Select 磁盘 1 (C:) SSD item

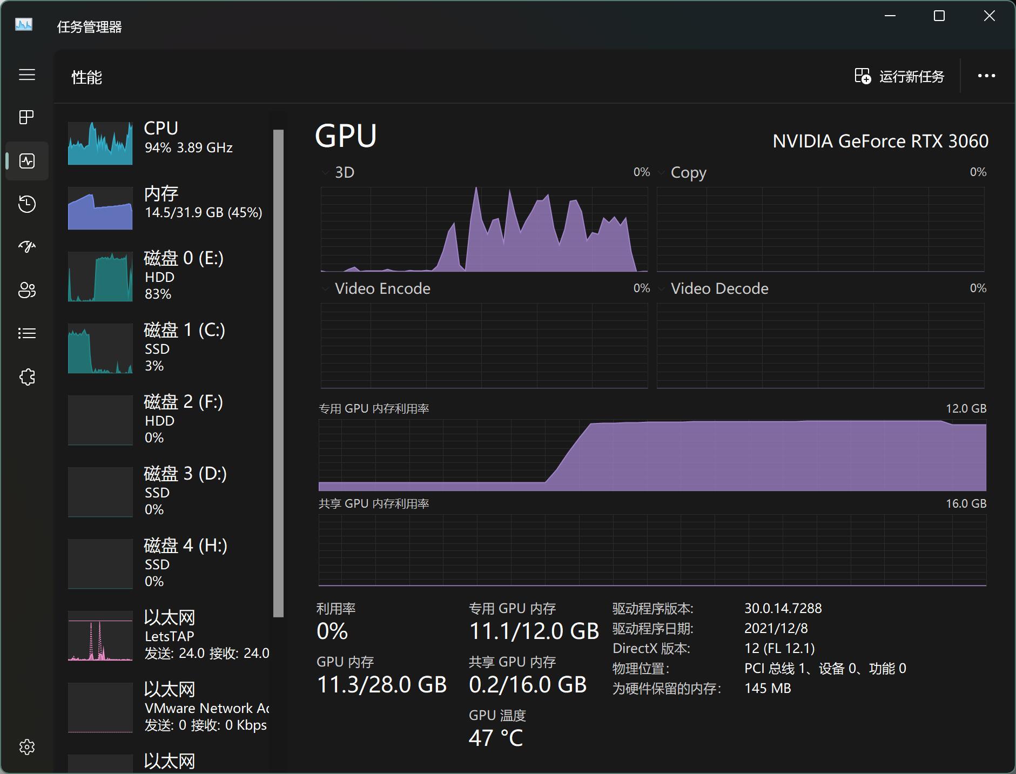[x=167, y=348]
